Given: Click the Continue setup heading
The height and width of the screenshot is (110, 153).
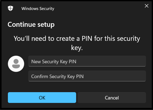Looking at the screenshot, I should click(31, 25).
